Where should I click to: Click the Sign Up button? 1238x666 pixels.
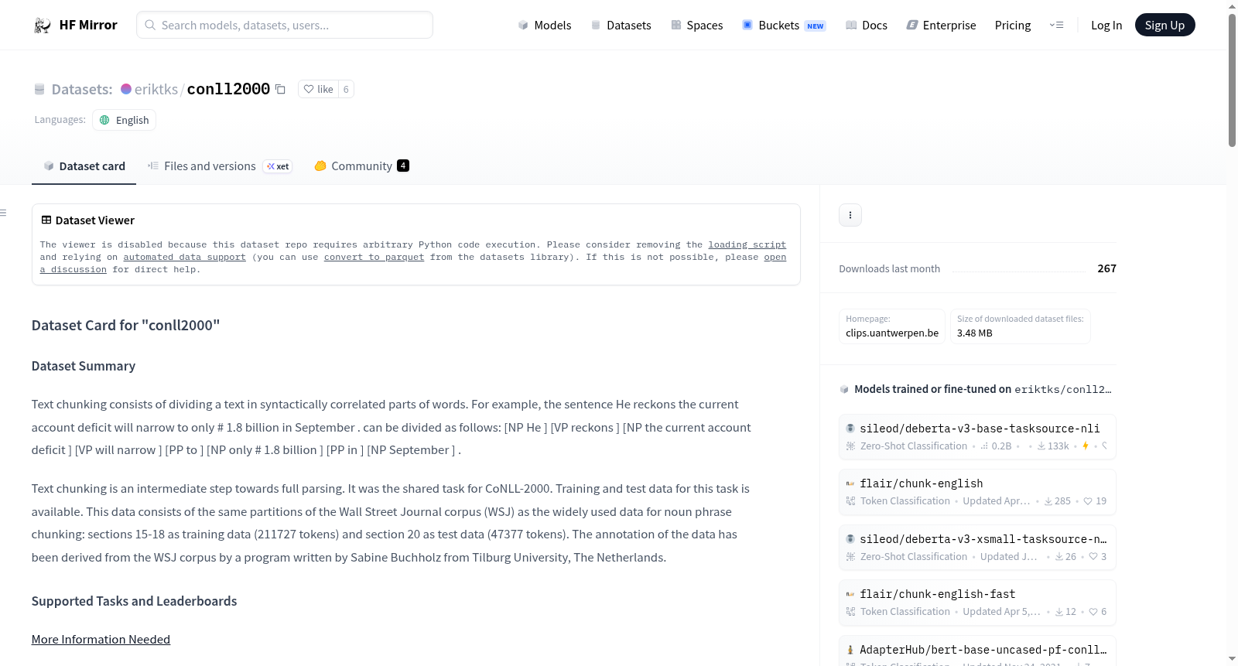click(1164, 26)
